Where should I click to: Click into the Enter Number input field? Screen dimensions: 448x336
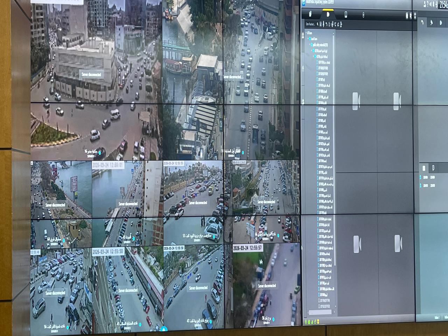[x=310, y=24]
